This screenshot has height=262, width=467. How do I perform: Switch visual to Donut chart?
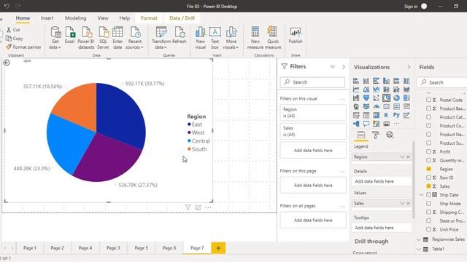point(396,98)
